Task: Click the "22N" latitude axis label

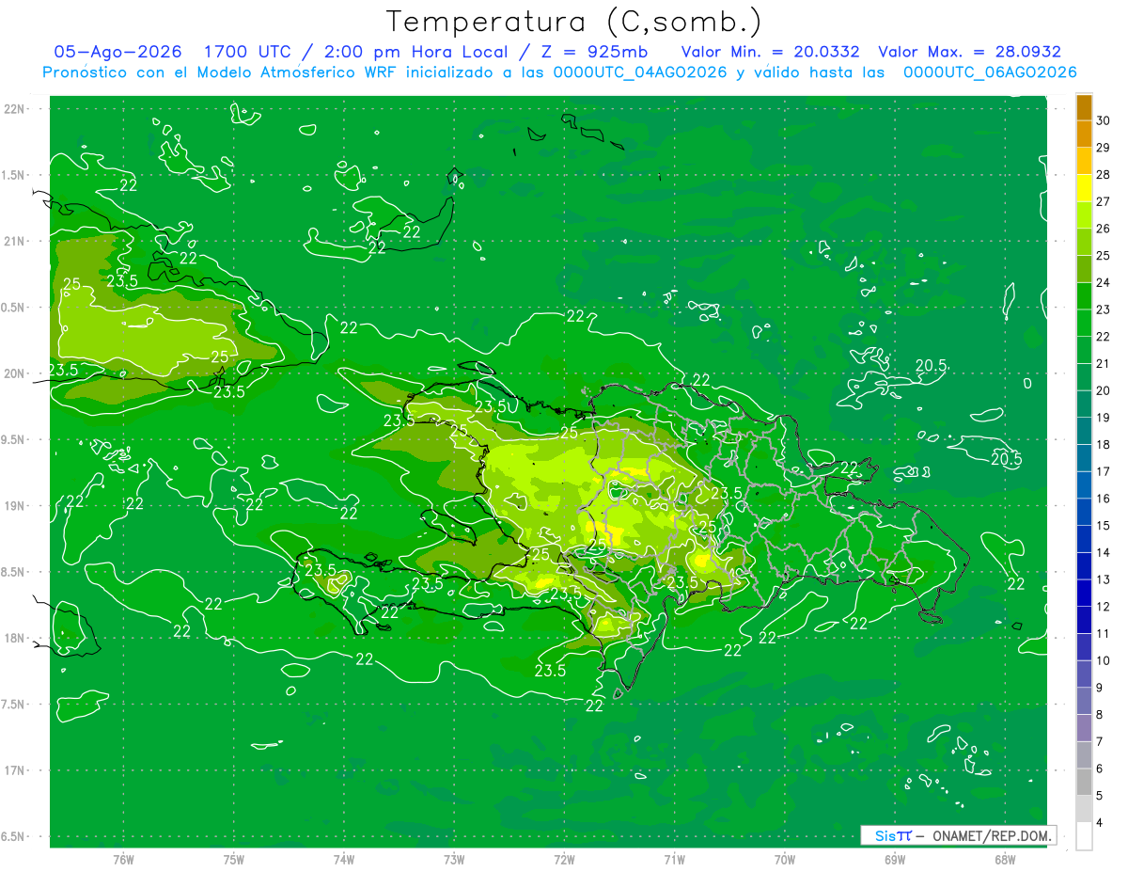Action: point(15,109)
